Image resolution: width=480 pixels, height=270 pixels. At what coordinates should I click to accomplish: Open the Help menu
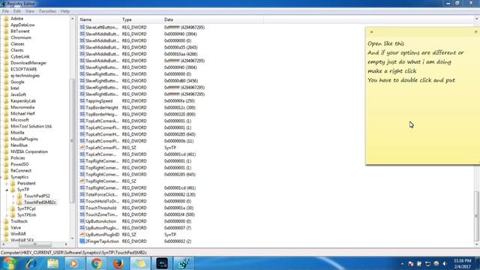click(65, 11)
